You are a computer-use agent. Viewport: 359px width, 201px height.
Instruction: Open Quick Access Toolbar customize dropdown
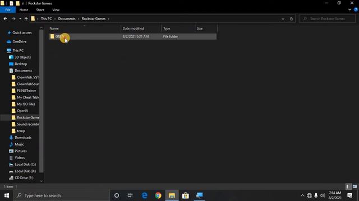[x=22, y=3]
